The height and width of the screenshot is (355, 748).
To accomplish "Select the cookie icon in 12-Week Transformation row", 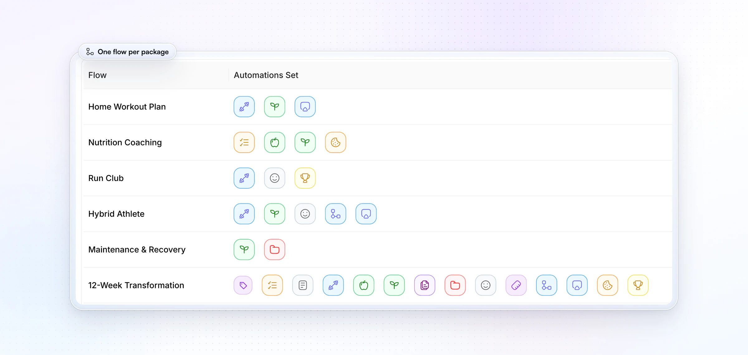I will [607, 285].
